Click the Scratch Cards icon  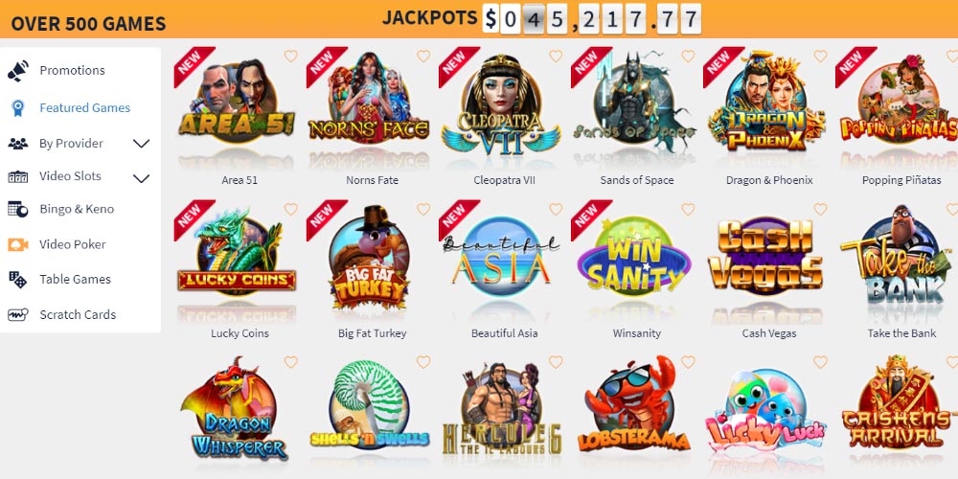18,315
